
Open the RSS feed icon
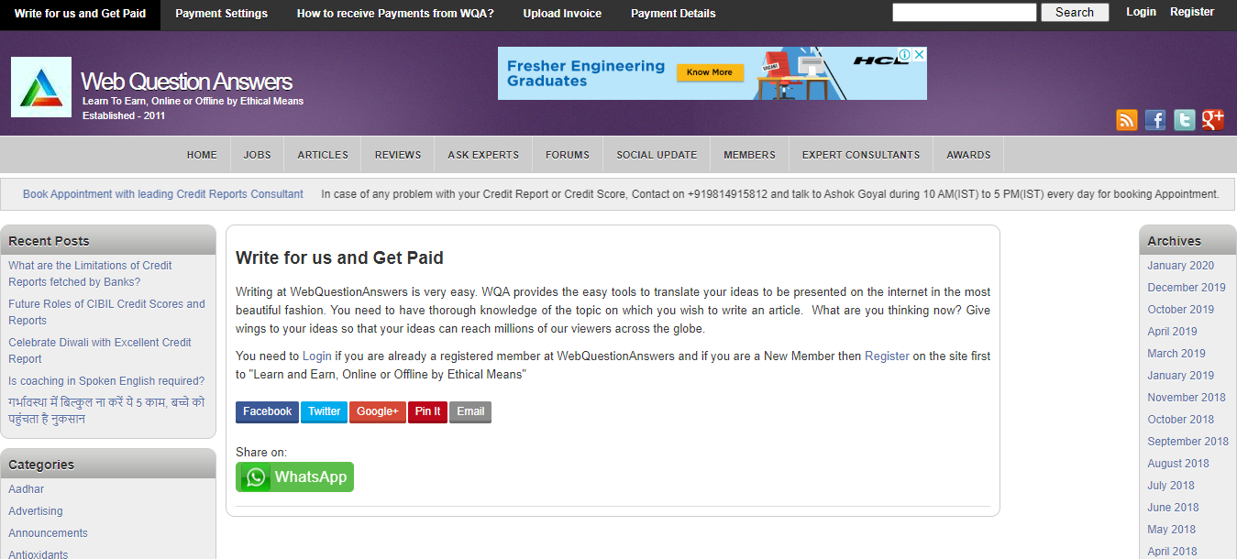(1126, 120)
